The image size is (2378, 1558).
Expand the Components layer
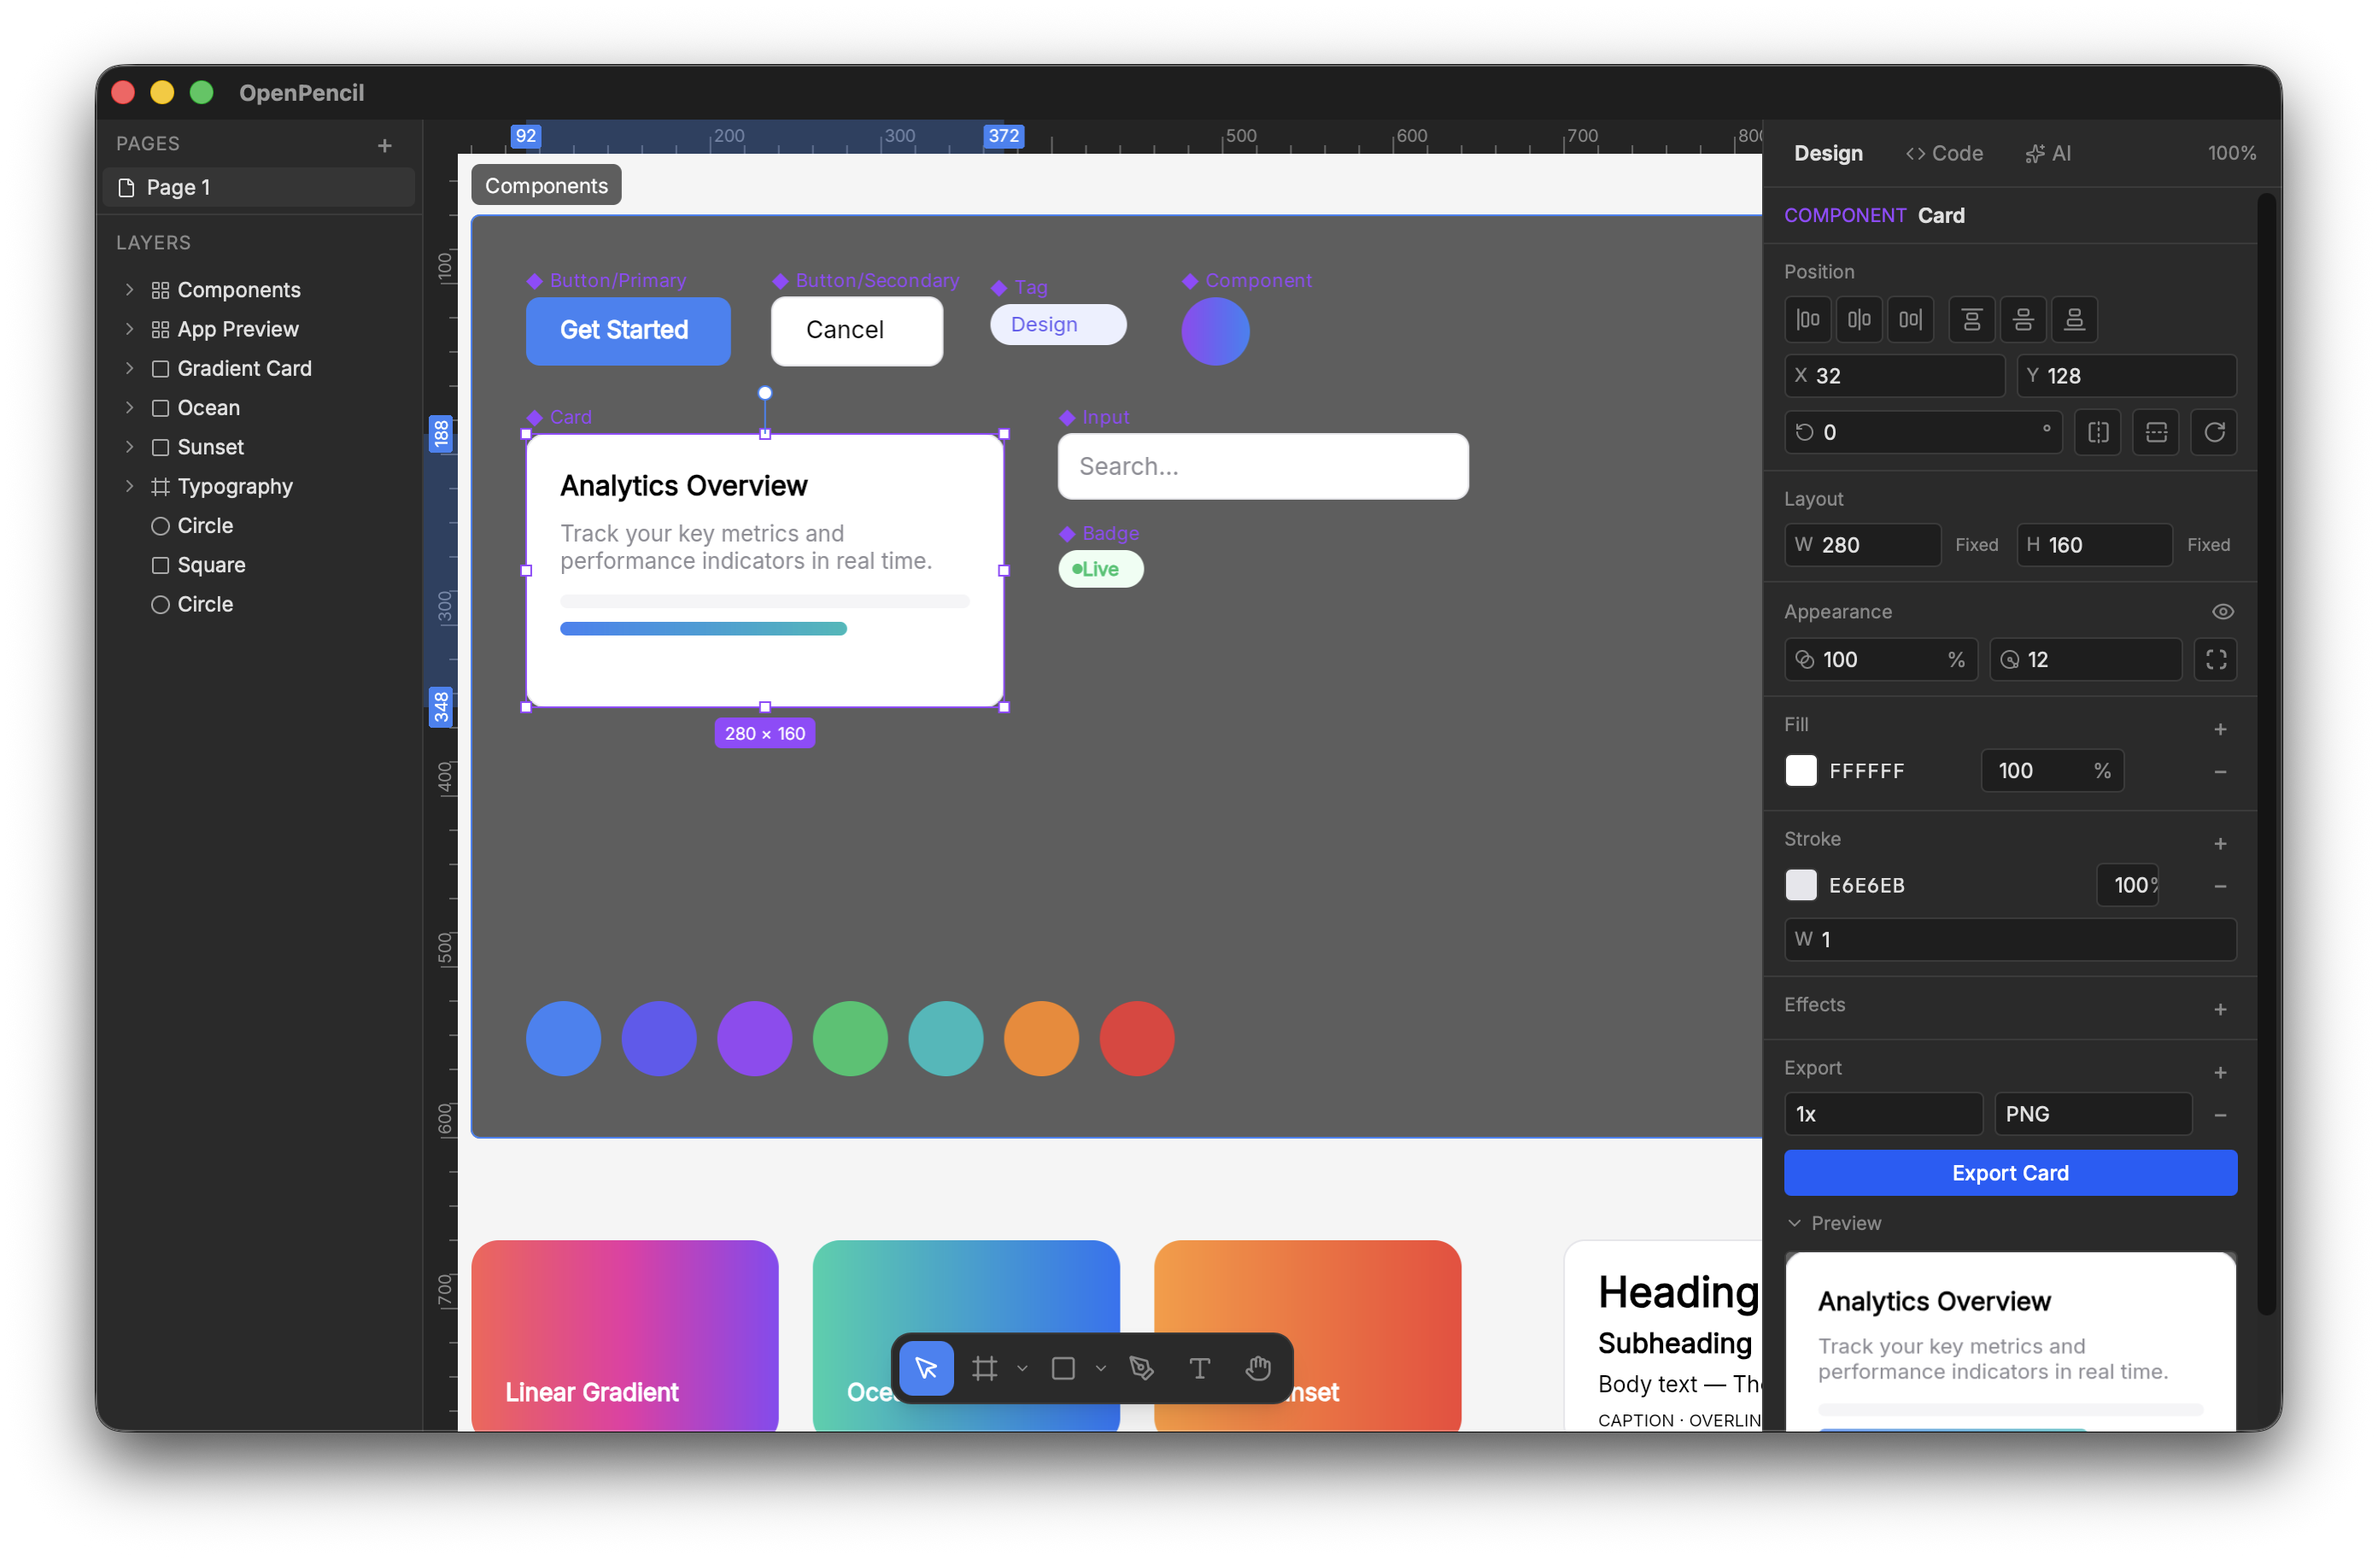[x=129, y=290]
